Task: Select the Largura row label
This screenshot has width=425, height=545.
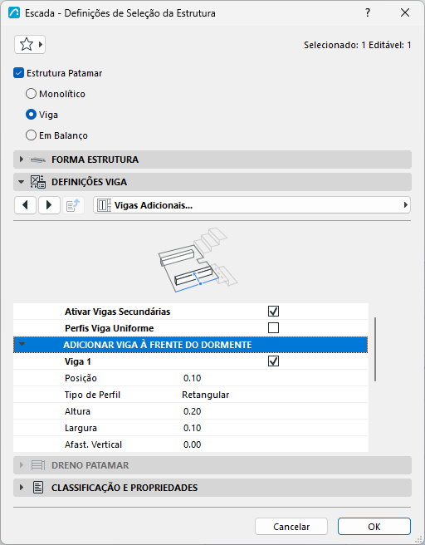Action: 81,428
